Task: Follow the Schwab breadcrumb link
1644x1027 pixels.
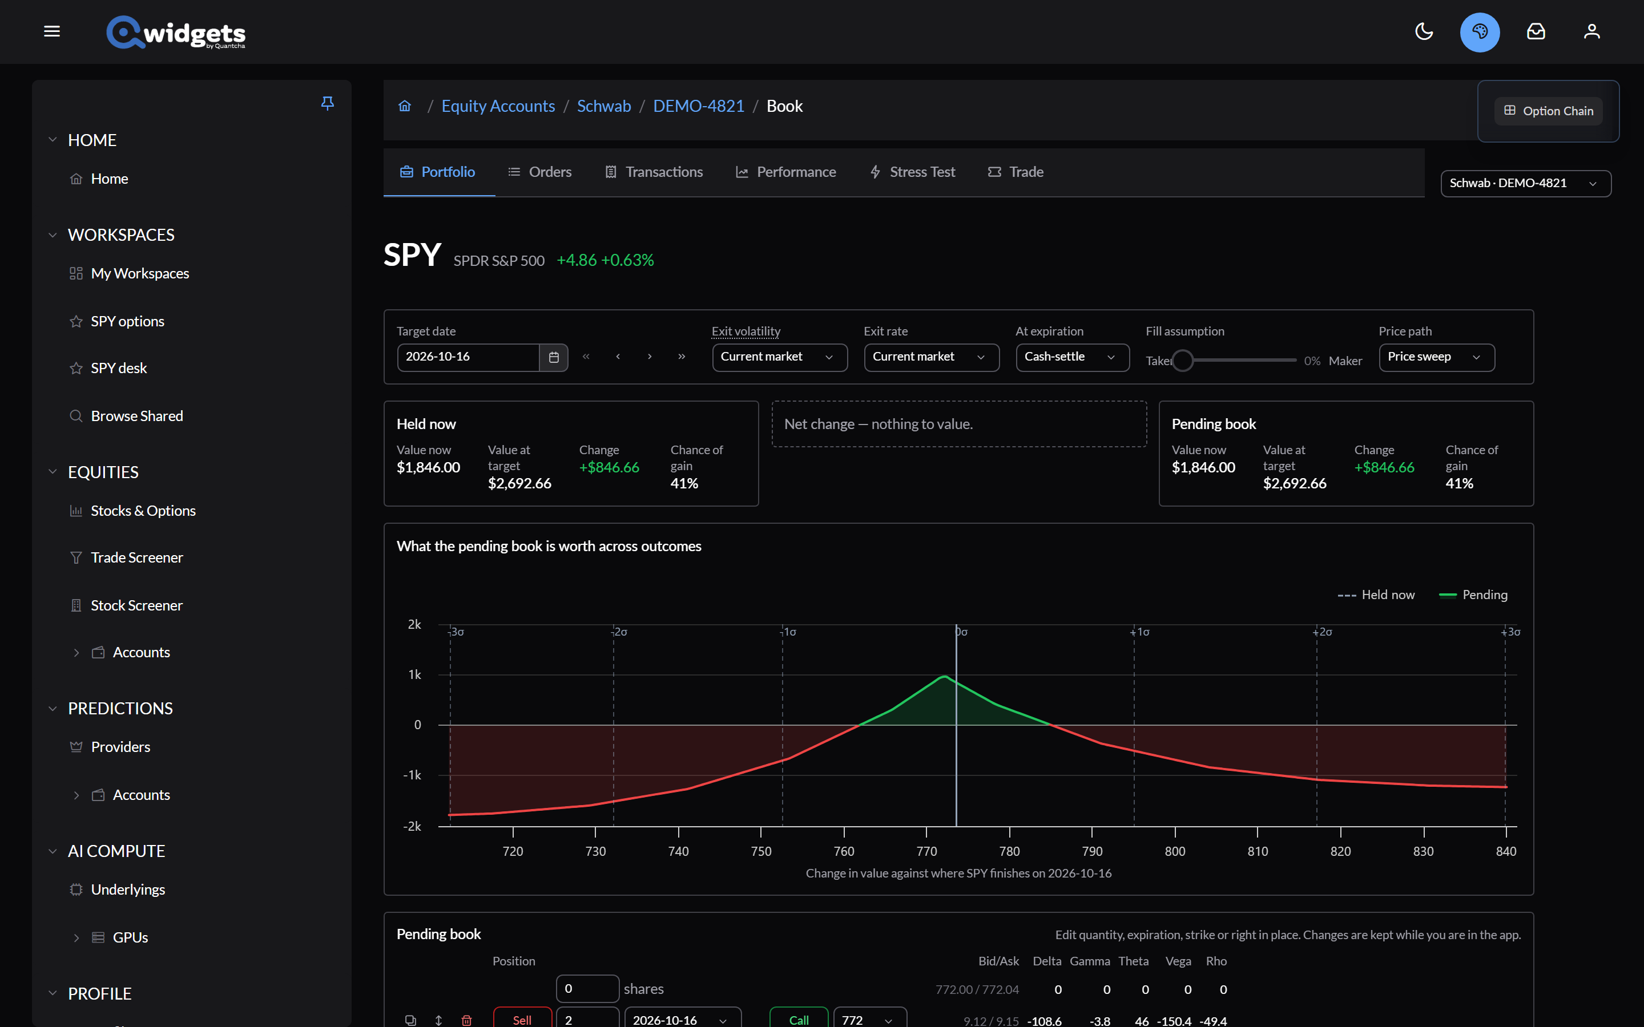Action: pyautogui.click(x=604, y=106)
